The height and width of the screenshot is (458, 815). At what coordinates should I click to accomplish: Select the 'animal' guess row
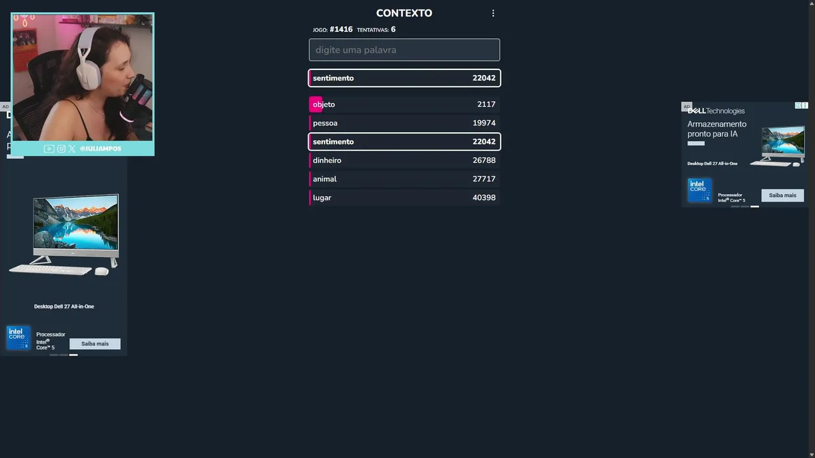404,179
